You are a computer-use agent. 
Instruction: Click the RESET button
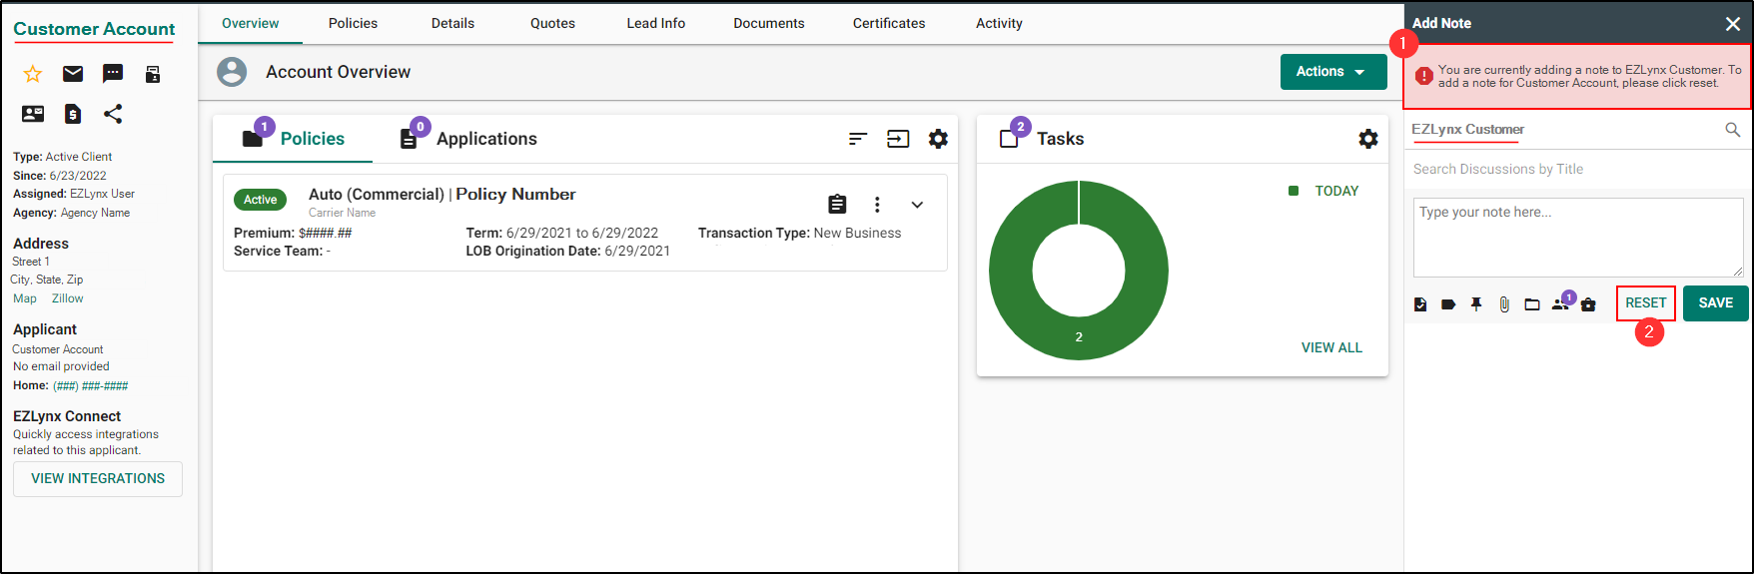pos(1645,303)
